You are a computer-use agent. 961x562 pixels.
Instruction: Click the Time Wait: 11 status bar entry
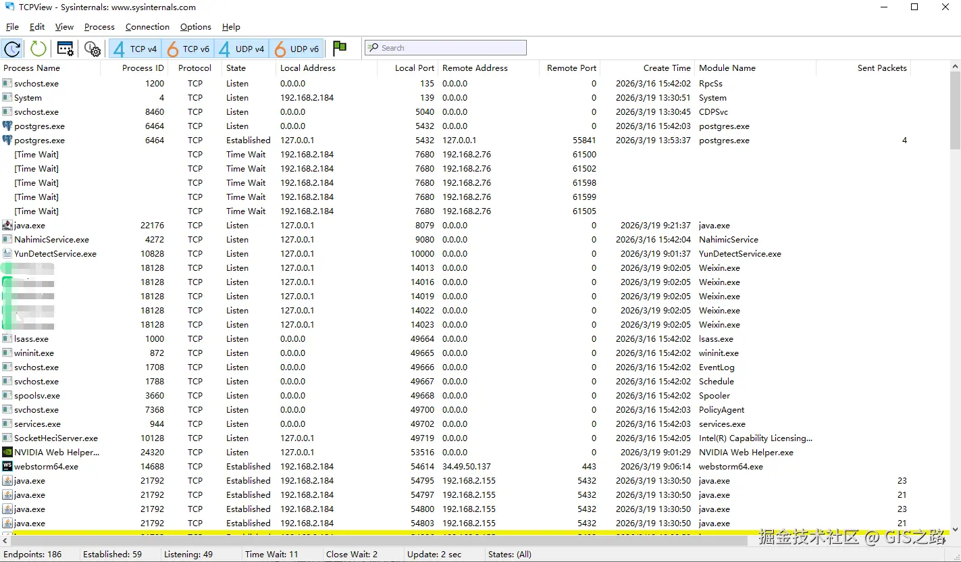(271, 555)
